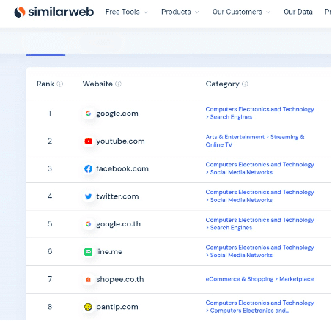
Task: Open the Arts & Entertainment streaming category link
Action: coord(255,141)
